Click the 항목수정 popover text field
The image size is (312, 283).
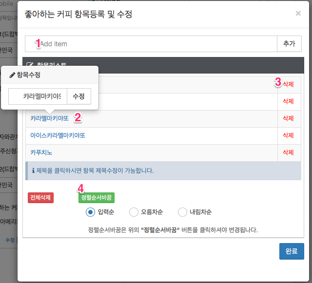38,96
